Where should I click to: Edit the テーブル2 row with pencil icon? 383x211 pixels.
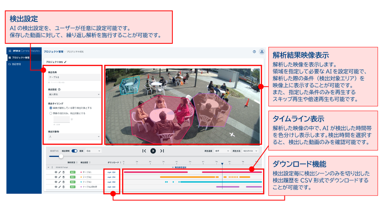point(60,177)
